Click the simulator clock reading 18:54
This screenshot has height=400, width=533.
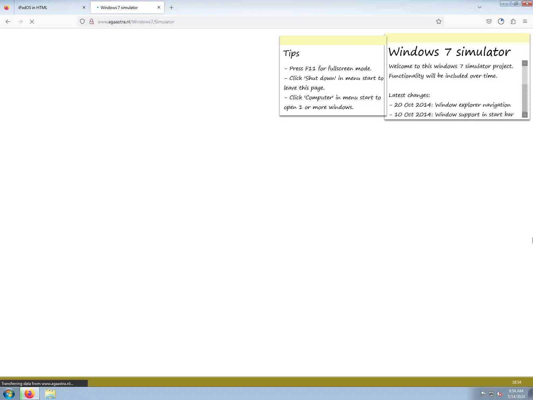coord(516,382)
